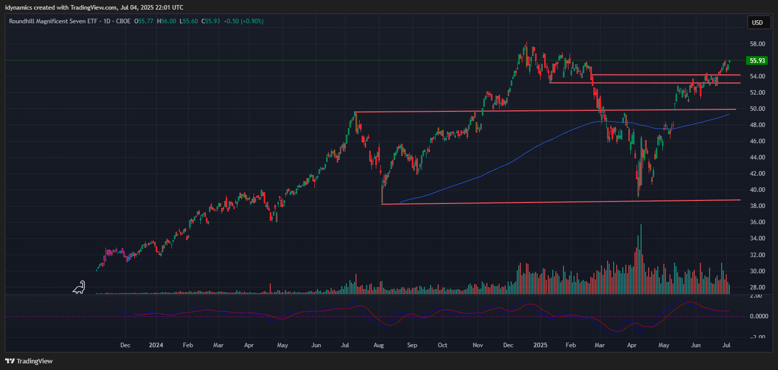
Task: Select the red horizontal line near 53.00
Action: coord(644,83)
